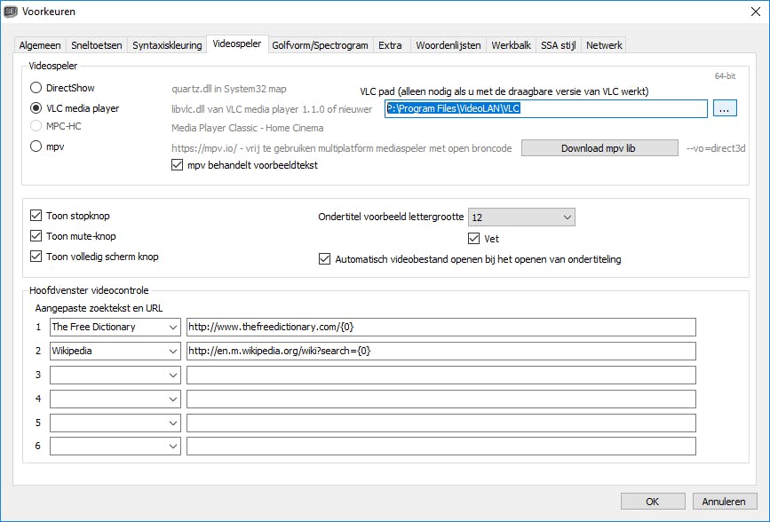The width and height of the screenshot is (770, 522).
Task: Click the Annuleren button
Action: click(725, 502)
